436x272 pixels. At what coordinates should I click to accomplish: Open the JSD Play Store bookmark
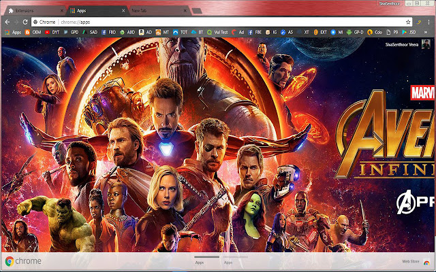[x=409, y=32]
